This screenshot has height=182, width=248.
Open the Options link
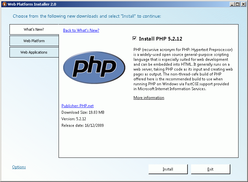coord(19,167)
